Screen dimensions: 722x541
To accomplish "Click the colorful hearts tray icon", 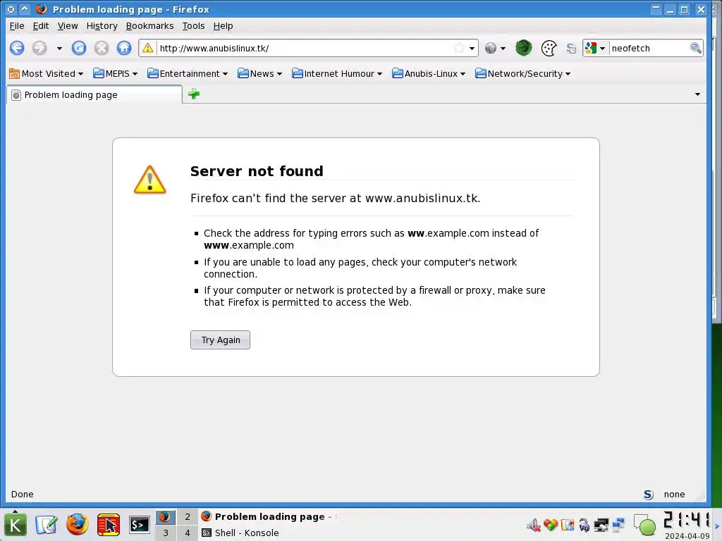I will (x=550, y=525).
